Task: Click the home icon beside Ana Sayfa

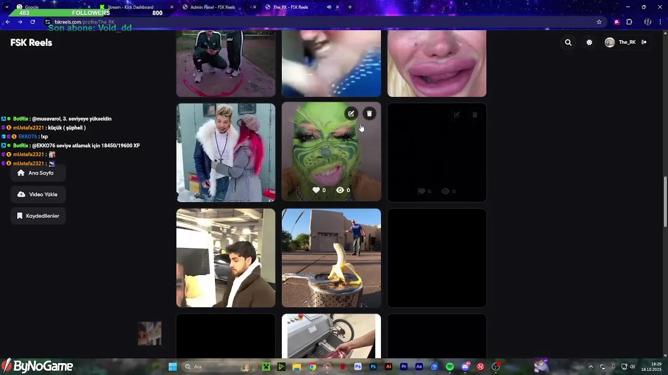Action: (x=21, y=173)
